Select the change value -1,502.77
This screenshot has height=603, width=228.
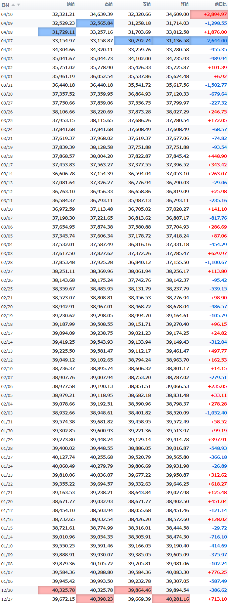click(216, 85)
